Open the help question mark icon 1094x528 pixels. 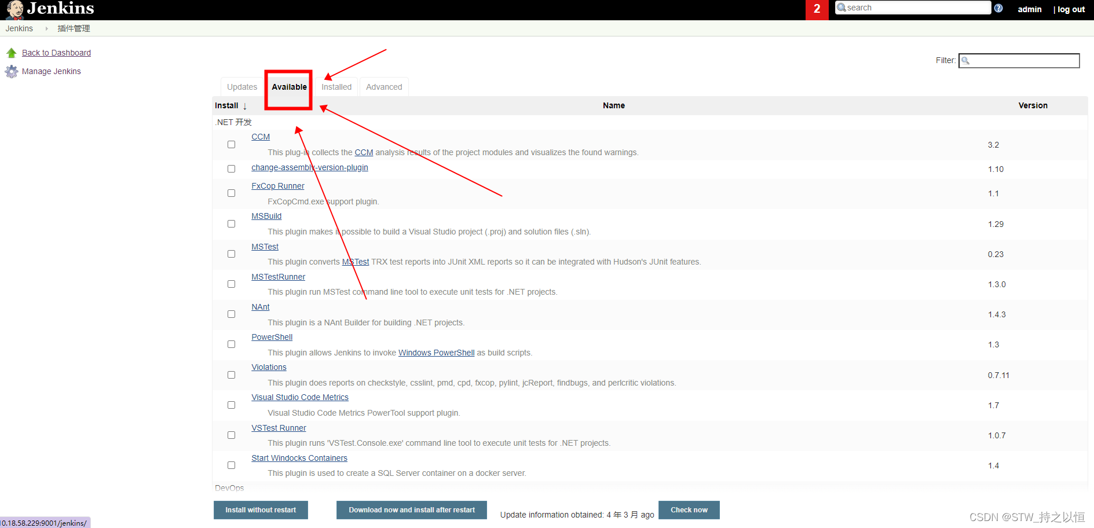point(998,8)
